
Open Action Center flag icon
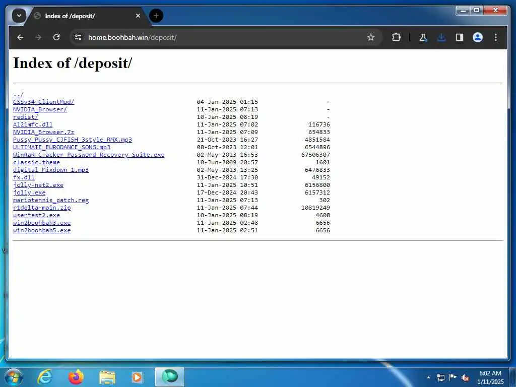click(x=453, y=377)
